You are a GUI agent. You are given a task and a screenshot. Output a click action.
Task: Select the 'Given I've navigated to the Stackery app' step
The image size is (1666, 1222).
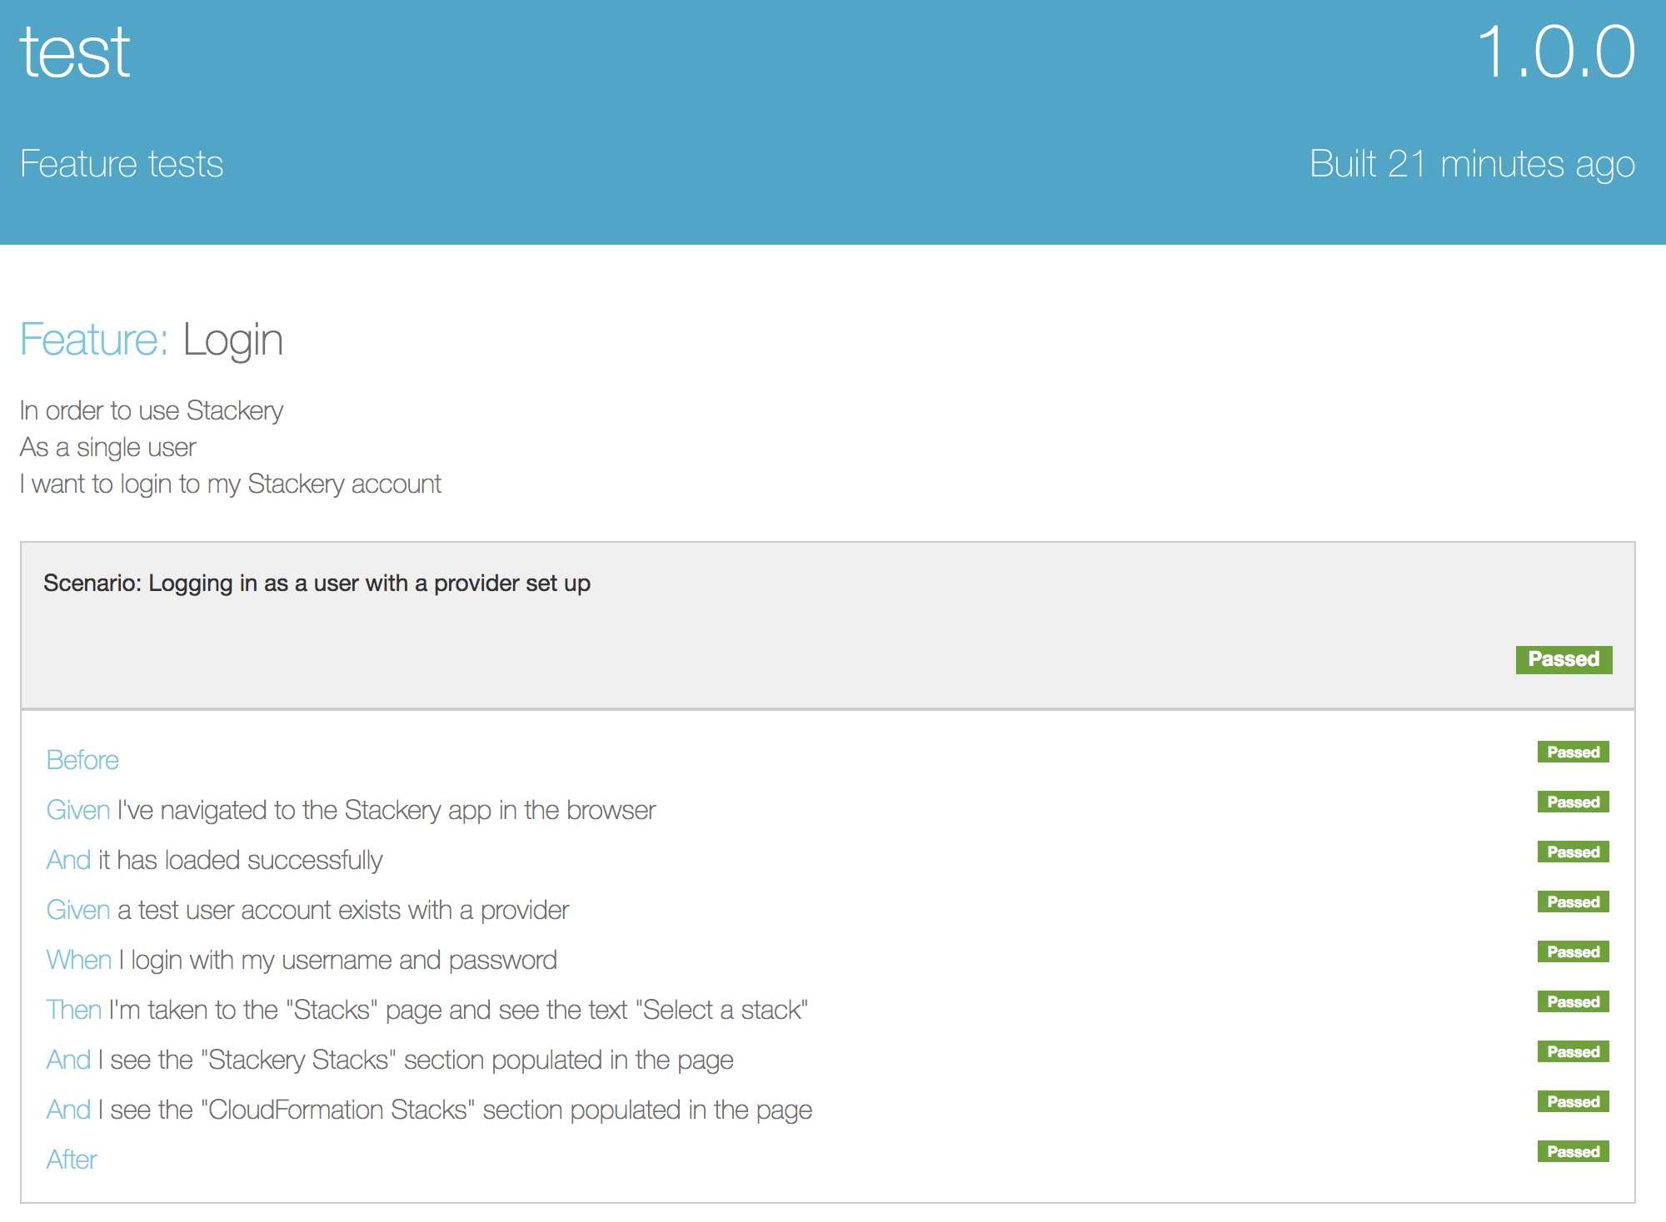coord(351,810)
